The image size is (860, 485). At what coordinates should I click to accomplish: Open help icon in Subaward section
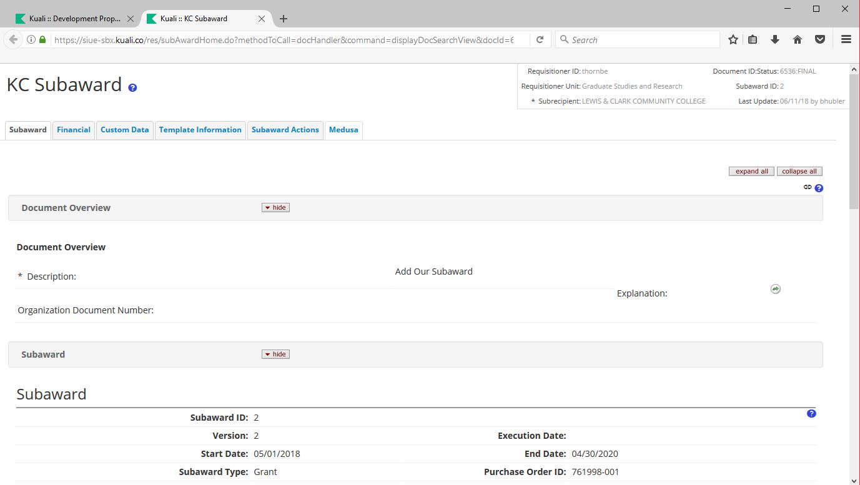pyautogui.click(x=811, y=413)
